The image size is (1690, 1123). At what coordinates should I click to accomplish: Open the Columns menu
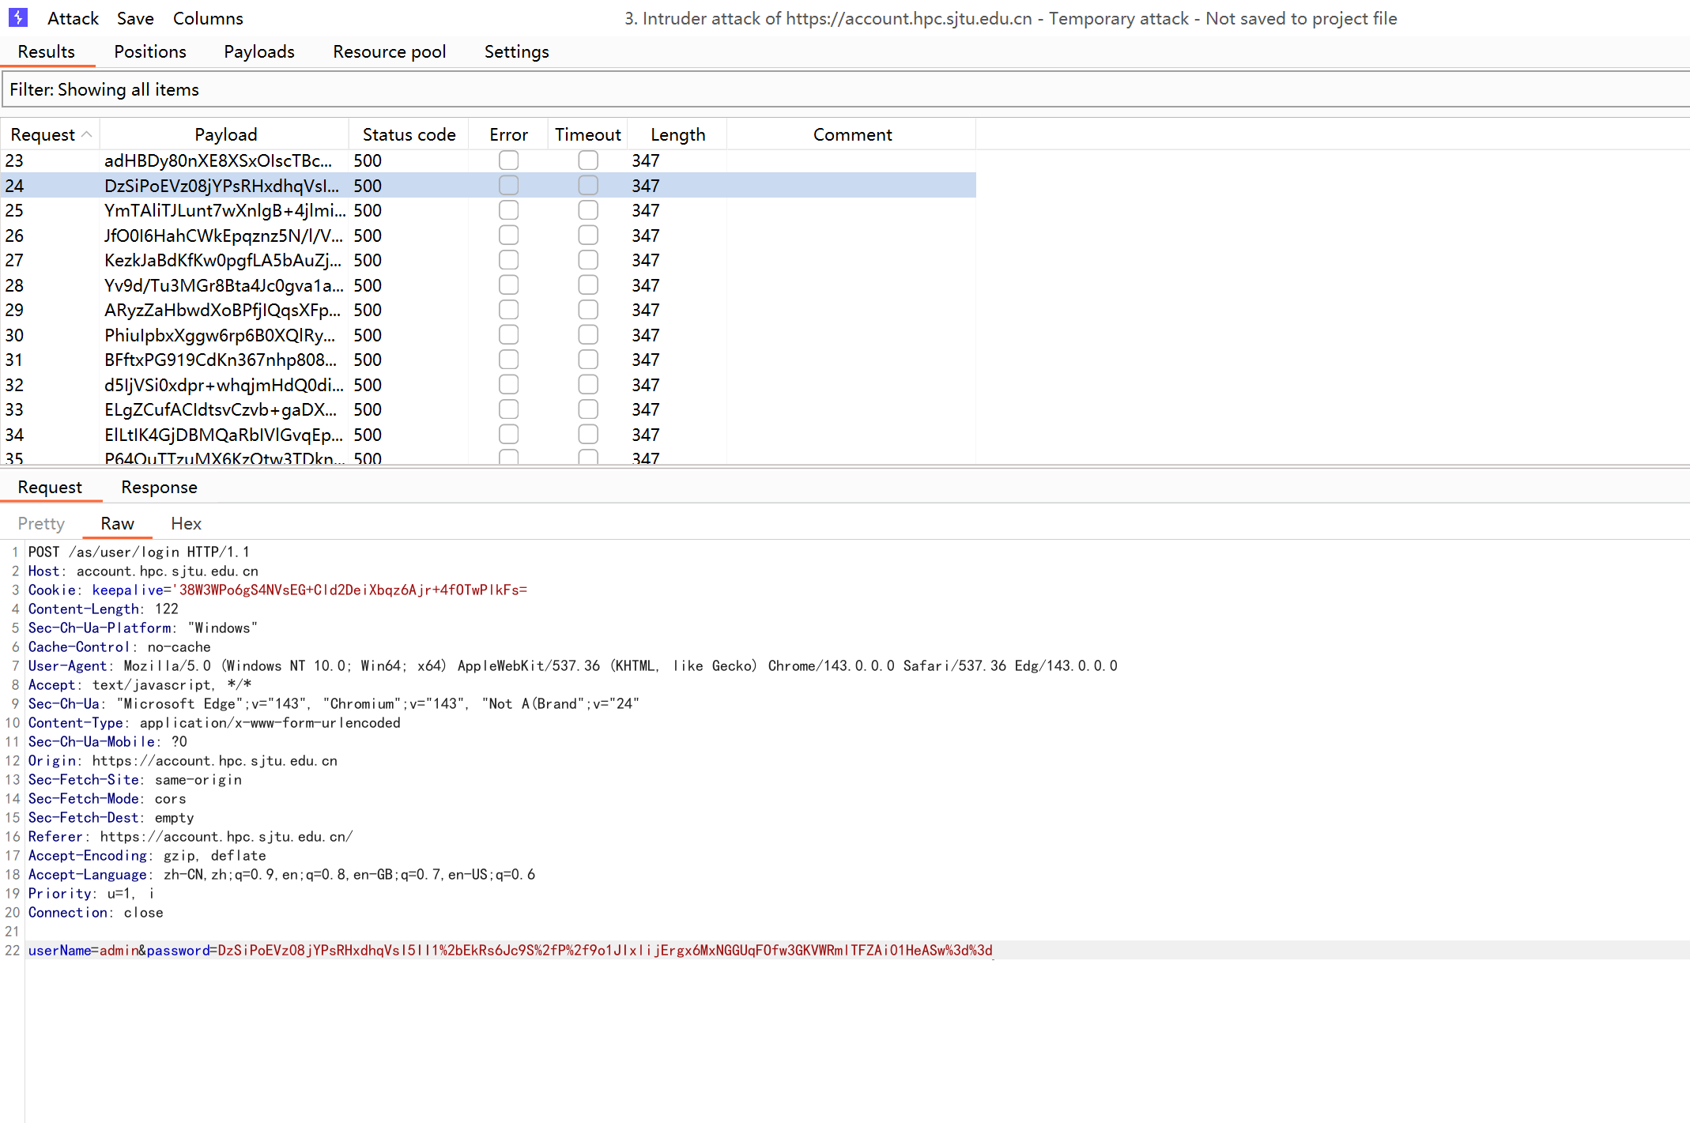(208, 18)
